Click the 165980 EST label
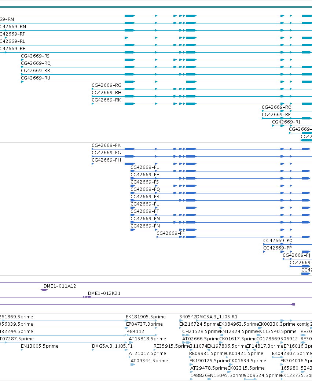 coord(290,368)
